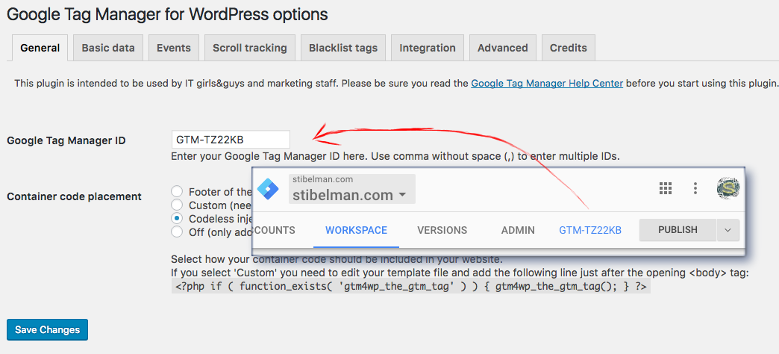Open the Google Tag Manager Help Center link

point(547,83)
